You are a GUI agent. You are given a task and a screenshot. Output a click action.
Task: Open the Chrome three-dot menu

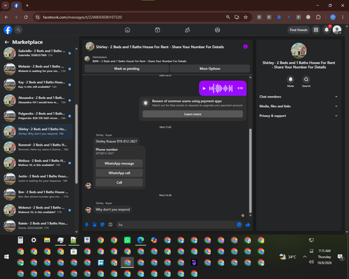point(343,17)
